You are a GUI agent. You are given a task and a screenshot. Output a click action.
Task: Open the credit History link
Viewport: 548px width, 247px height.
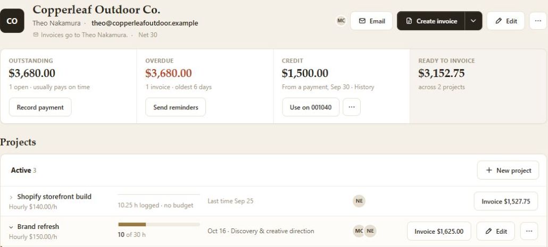(364, 87)
